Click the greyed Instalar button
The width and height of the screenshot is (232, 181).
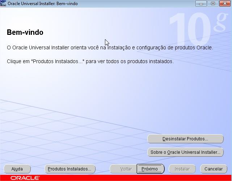click(x=182, y=169)
